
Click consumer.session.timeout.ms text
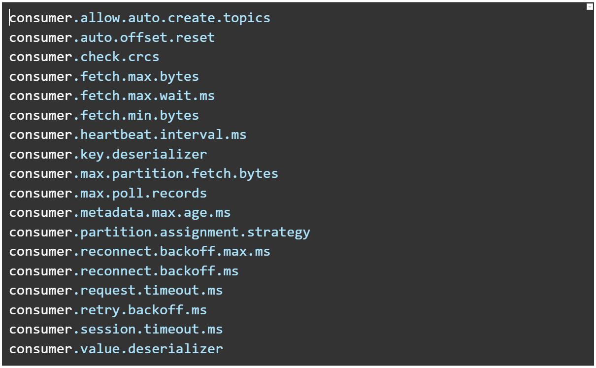click(x=116, y=329)
